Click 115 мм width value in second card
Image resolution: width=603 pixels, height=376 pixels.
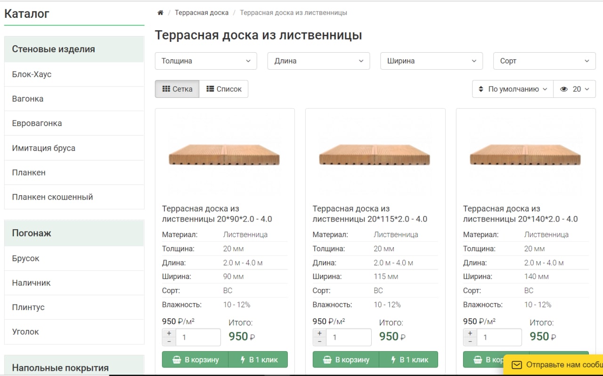(x=386, y=277)
